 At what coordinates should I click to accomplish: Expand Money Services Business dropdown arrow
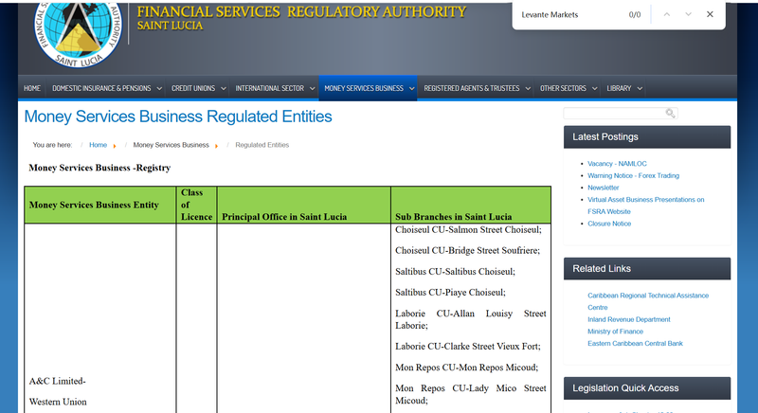(412, 88)
